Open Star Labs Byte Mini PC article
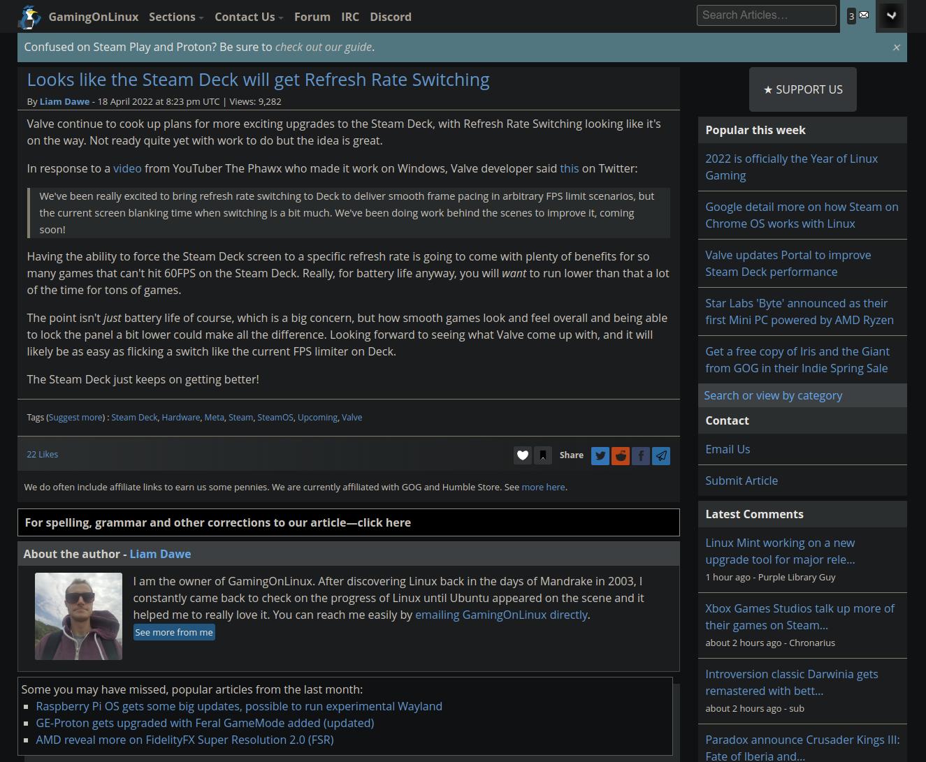This screenshot has width=926, height=762. [x=800, y=312]
